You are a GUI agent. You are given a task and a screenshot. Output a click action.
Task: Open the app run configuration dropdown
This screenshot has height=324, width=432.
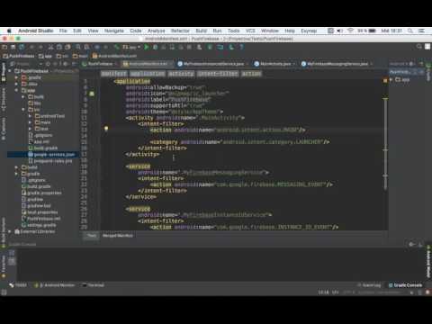coord(131,47)
